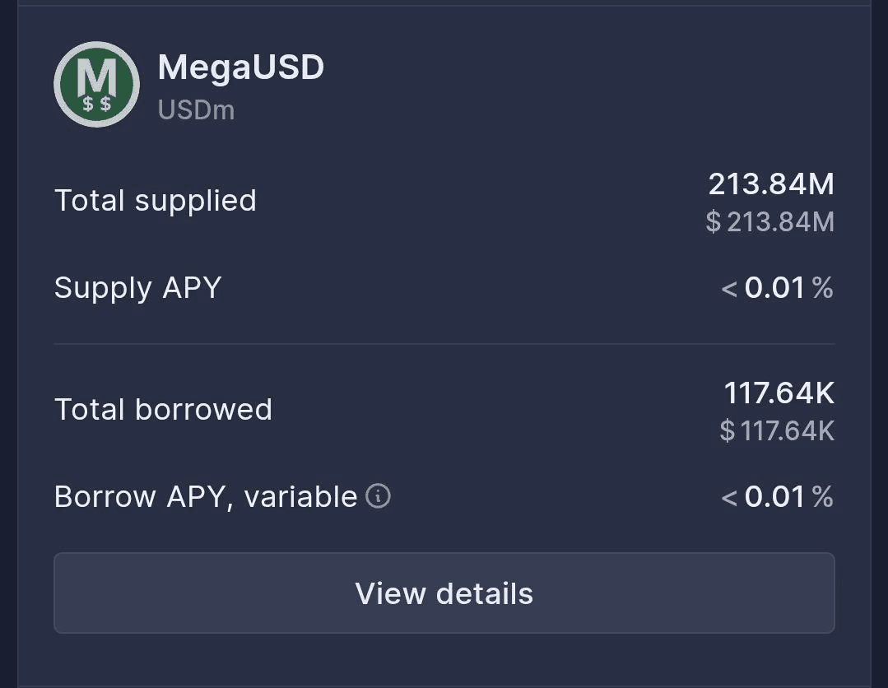Click the Total borrowed label
888x688 pixels.
[x=163, y=410]
